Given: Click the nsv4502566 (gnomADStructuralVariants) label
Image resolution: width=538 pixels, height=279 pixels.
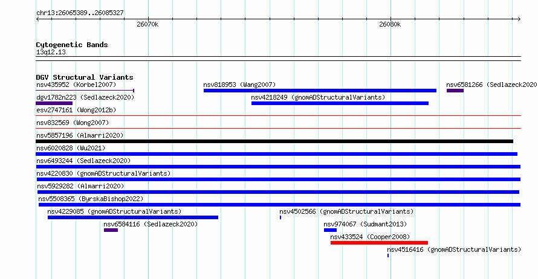Looking at the screenshot, I should click(x=346, y=211).
